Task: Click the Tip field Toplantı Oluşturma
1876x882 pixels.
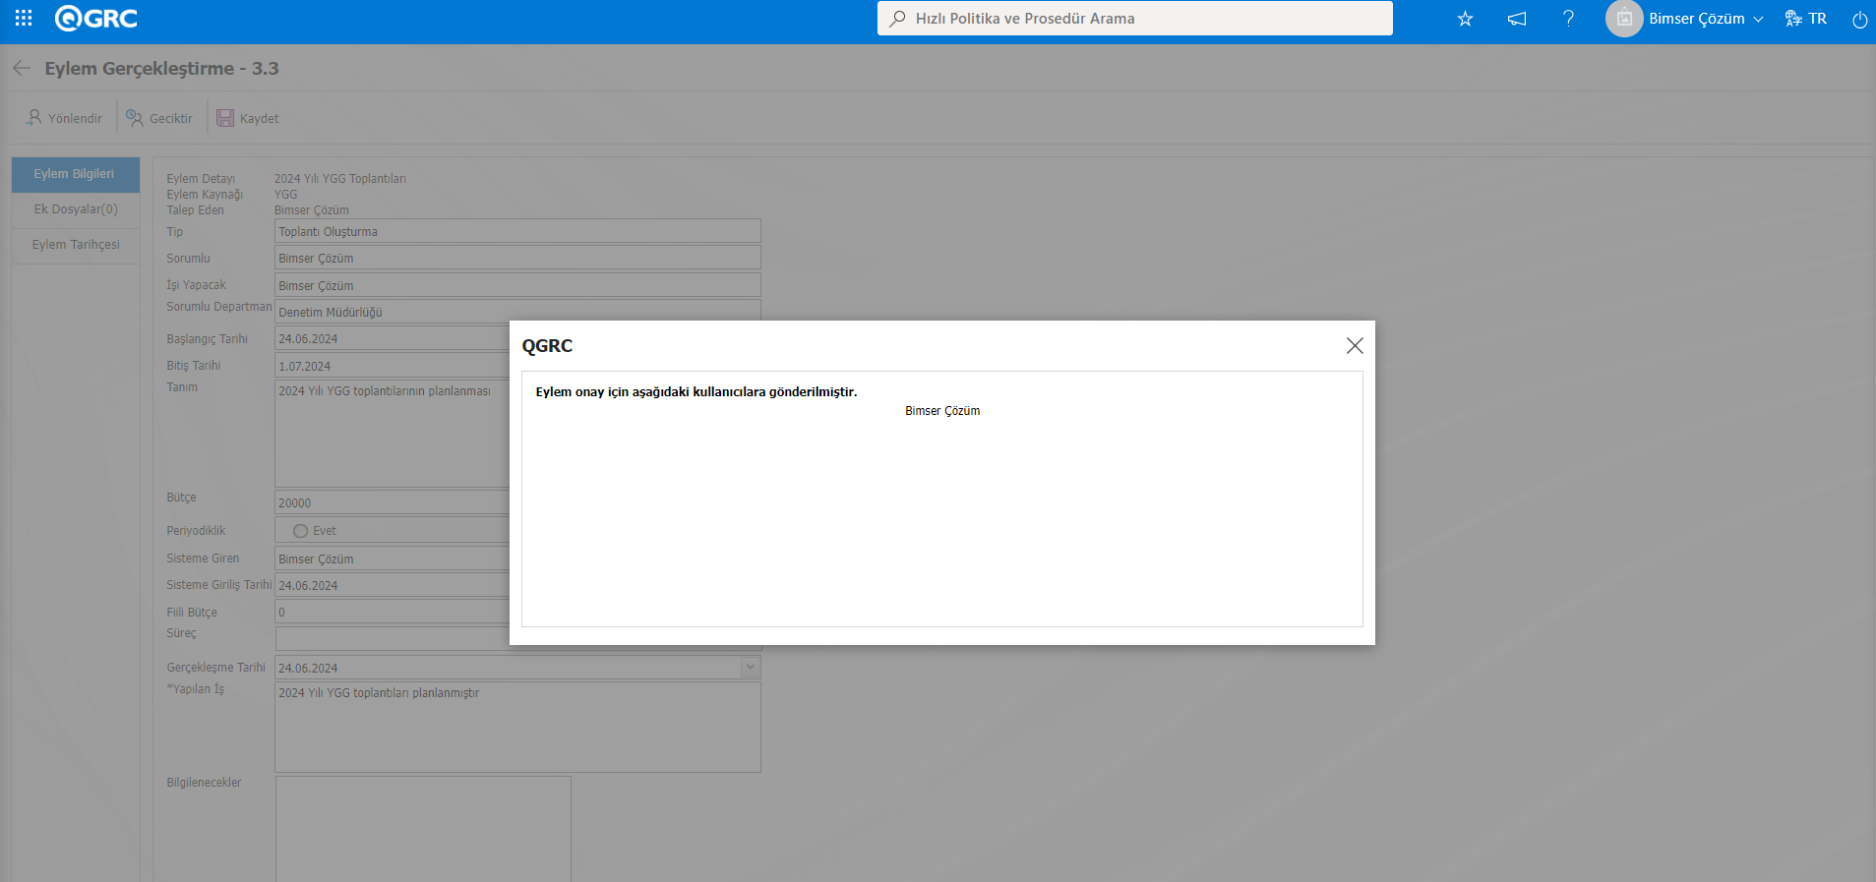Action: 517,231
